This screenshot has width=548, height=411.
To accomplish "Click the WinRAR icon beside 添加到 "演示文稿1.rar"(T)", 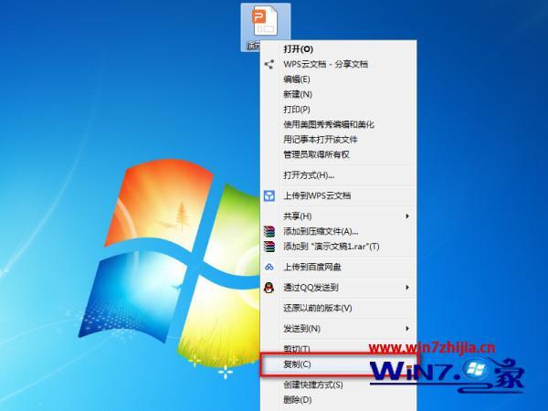I will [269, 247].
